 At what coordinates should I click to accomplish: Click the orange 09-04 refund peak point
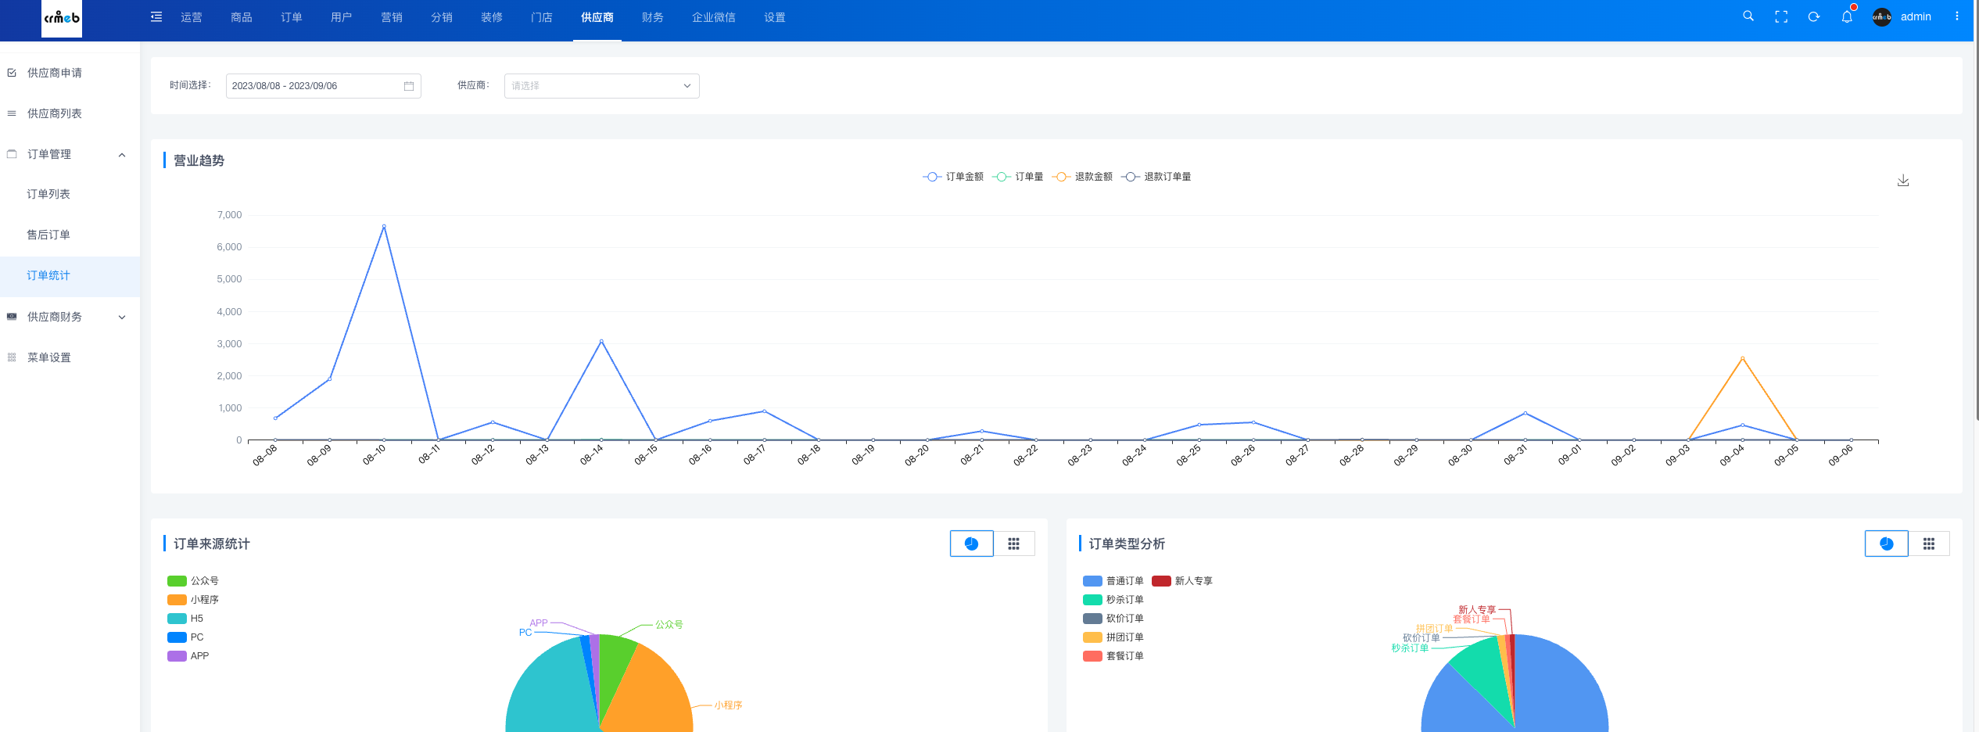1742,358
